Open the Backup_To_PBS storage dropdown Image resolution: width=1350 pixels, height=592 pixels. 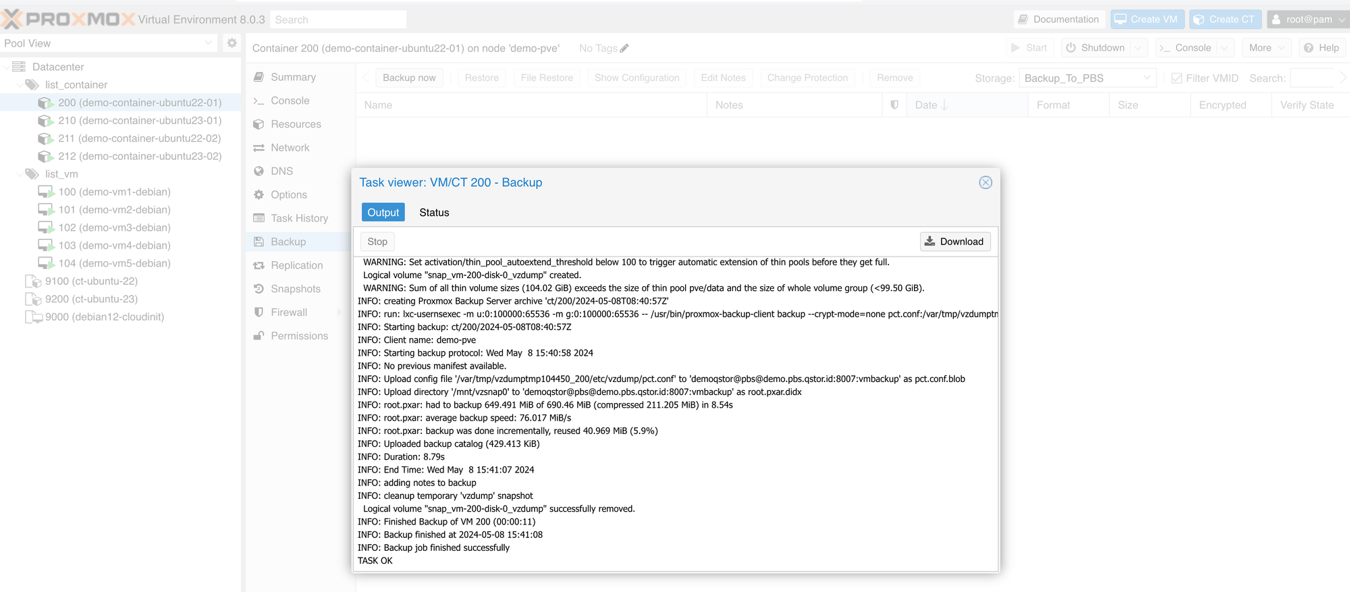coord(1146,78)
